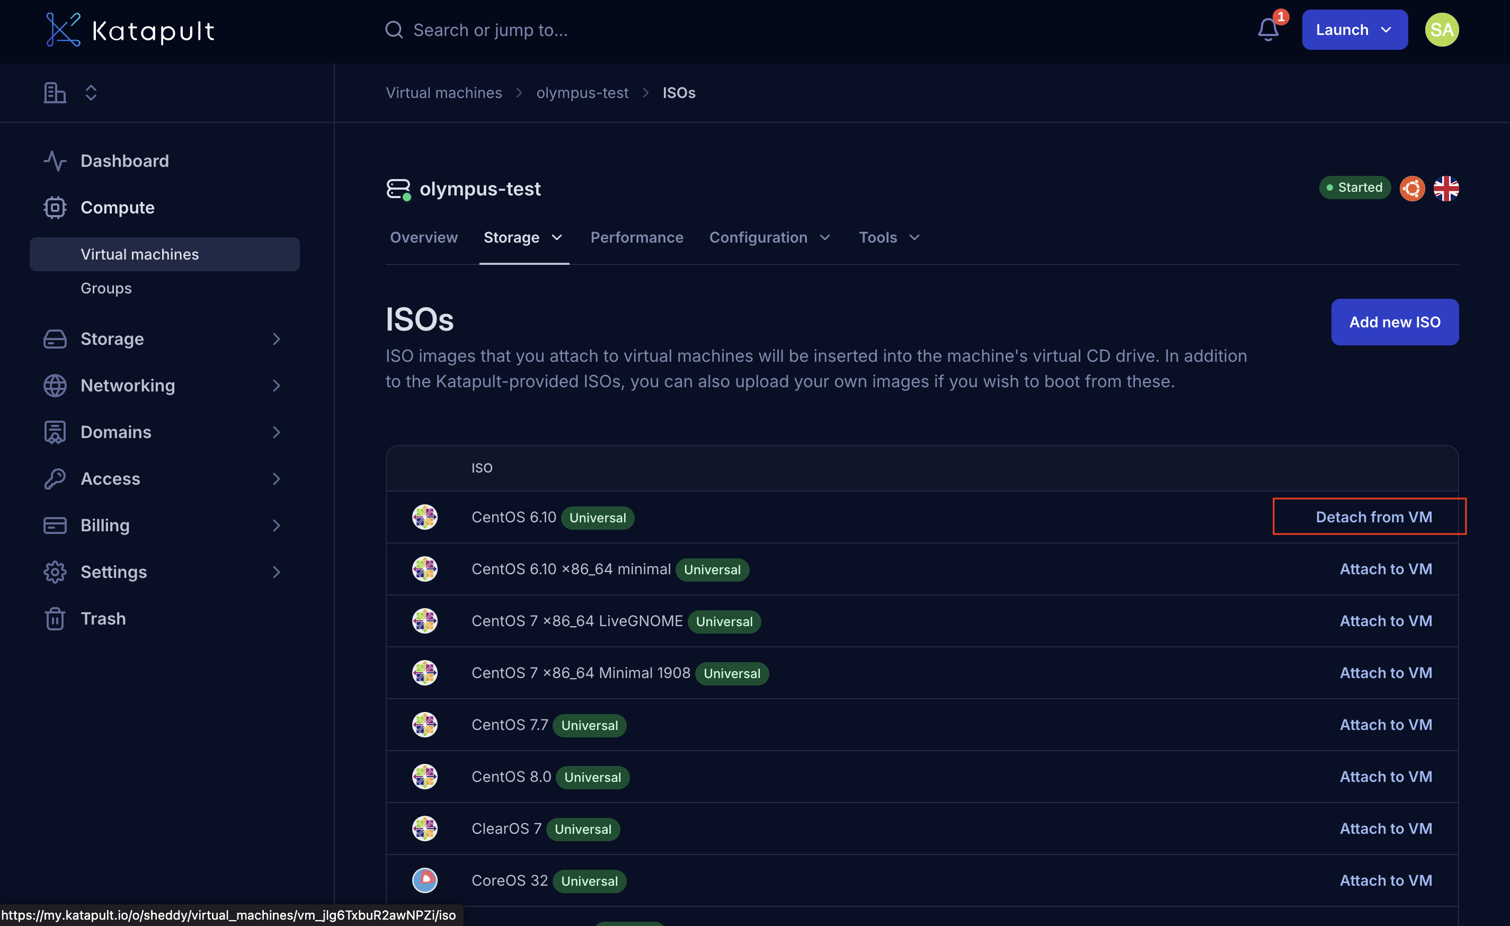
Task: Expand the Settings sidebar section
Action: pyautogui.click(x=276, y=571)
